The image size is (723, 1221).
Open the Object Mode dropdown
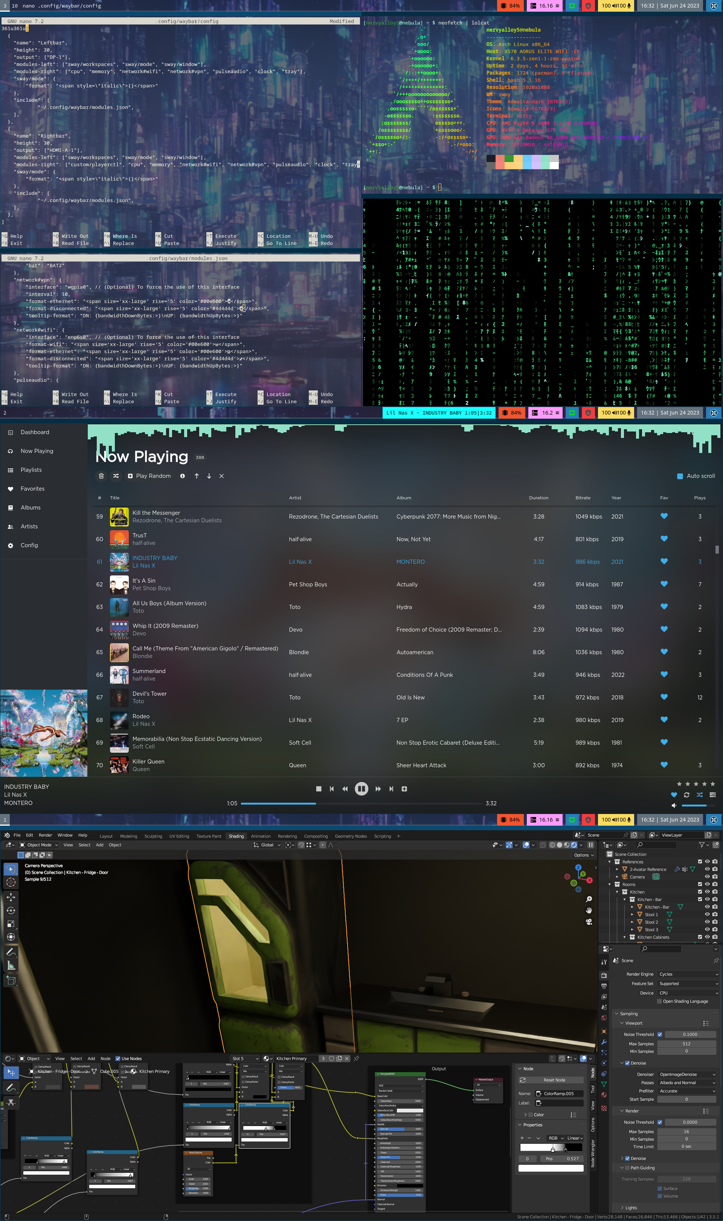point(39,845)
